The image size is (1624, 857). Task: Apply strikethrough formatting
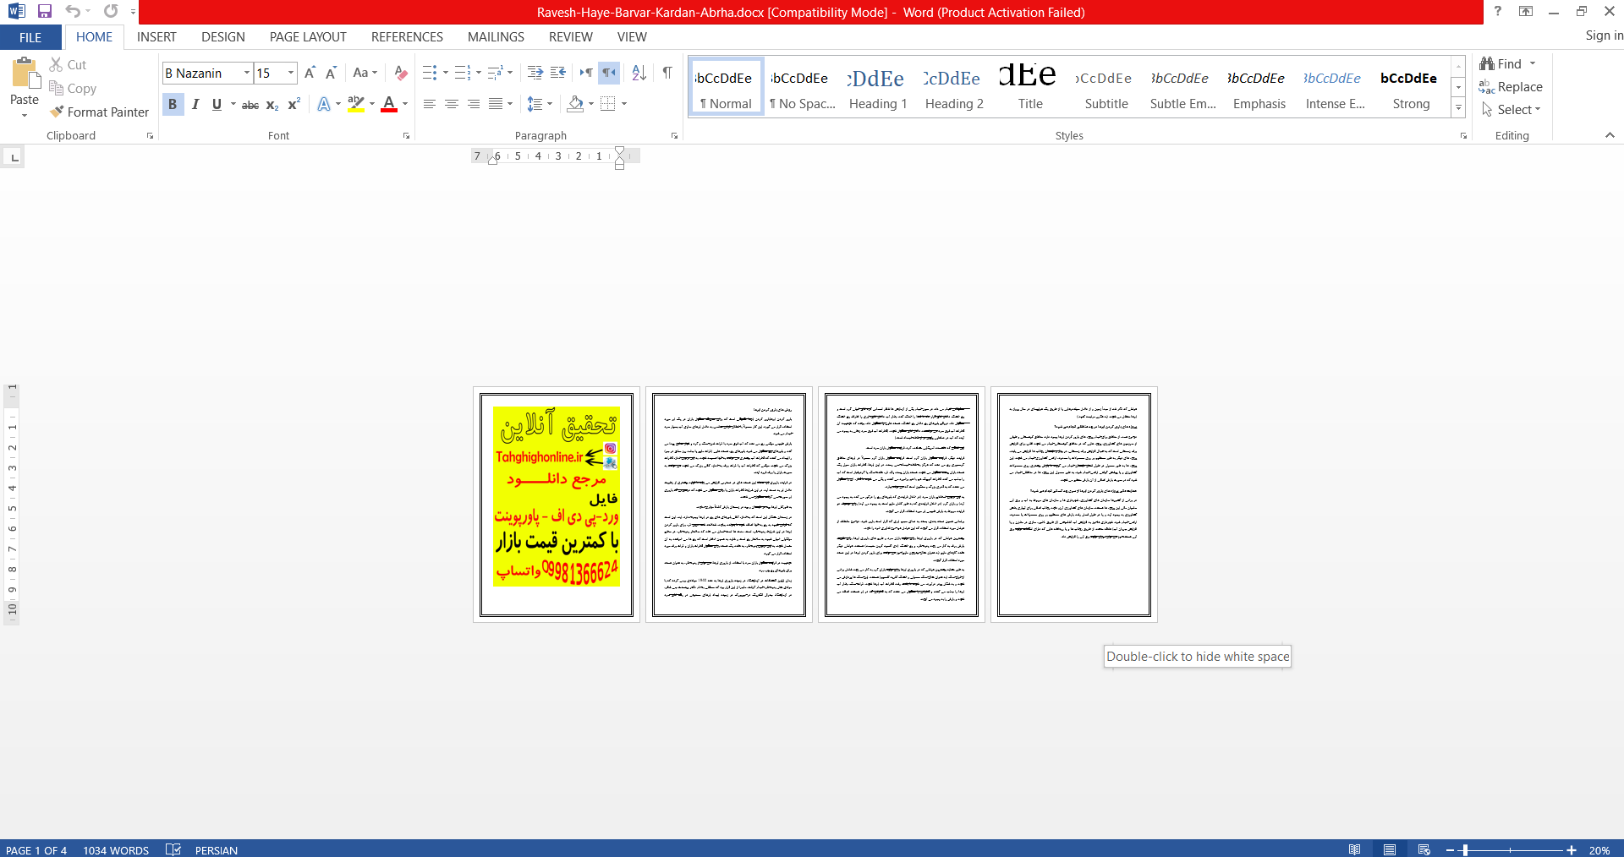point(250,104)
